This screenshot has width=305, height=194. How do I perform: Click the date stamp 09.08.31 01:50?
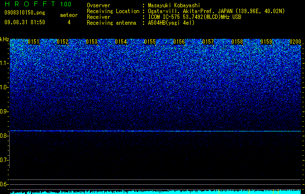pyautogui.click(x=25, y=22)
